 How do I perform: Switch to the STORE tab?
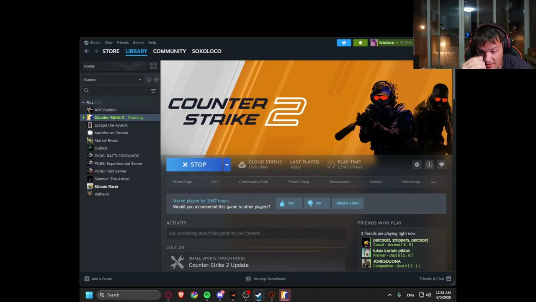click(111, 51)
